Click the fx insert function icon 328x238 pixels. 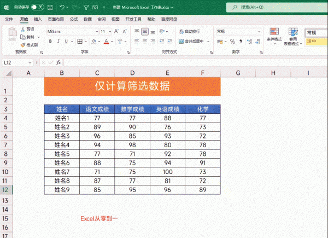tap(58, 62)
